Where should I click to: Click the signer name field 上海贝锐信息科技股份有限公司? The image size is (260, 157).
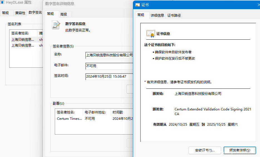coord(109,55)
